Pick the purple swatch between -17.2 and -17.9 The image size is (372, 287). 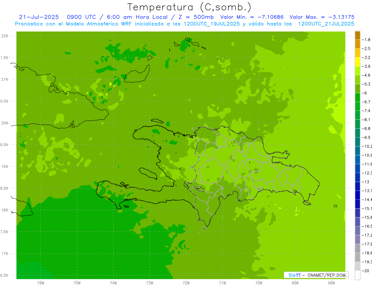357,239
